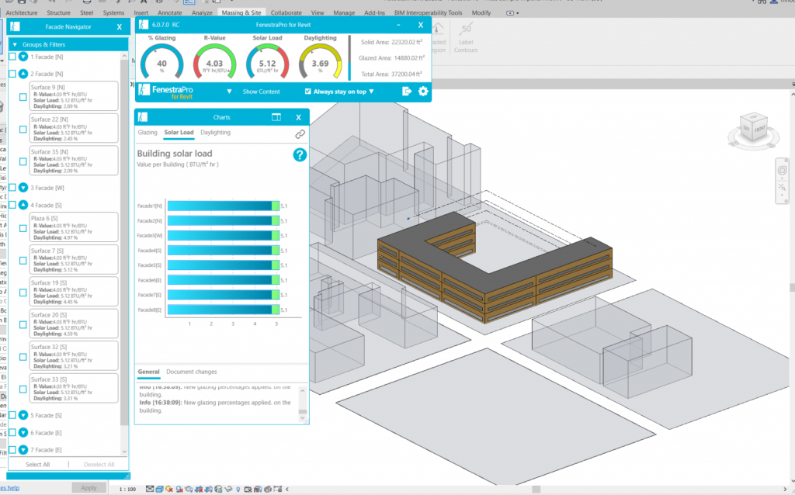Collapse the Groups & Filters section
This screenshot has width=795, height=495.
point(15,44)
